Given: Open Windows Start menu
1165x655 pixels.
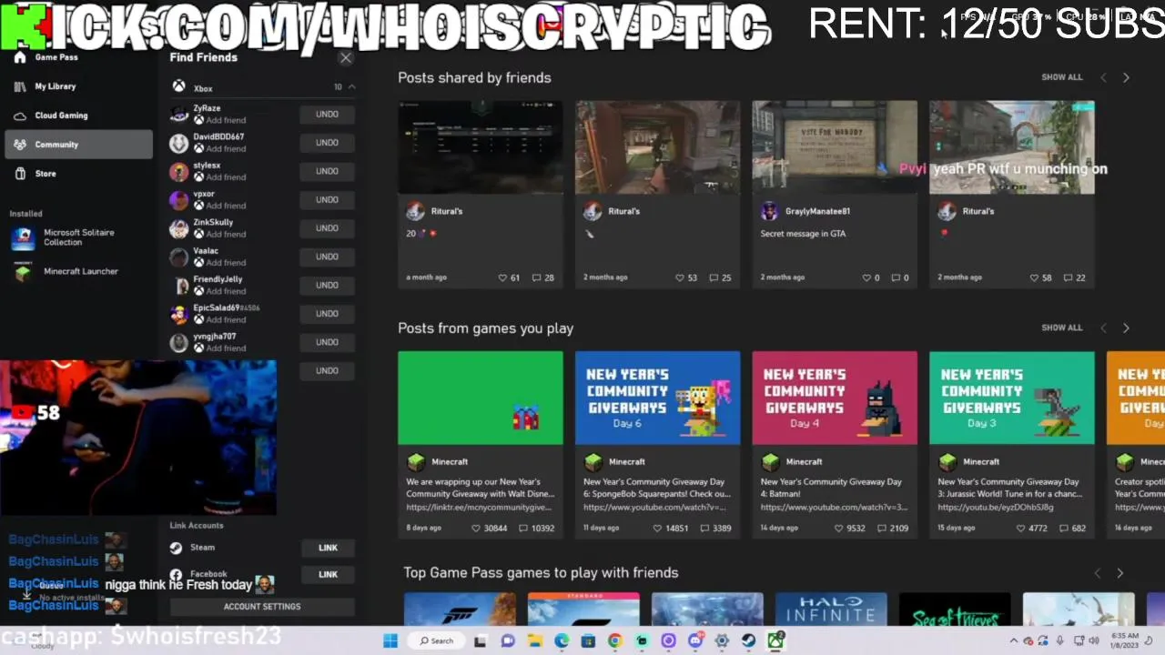Looking at the screenshot, I should point(390,640).
